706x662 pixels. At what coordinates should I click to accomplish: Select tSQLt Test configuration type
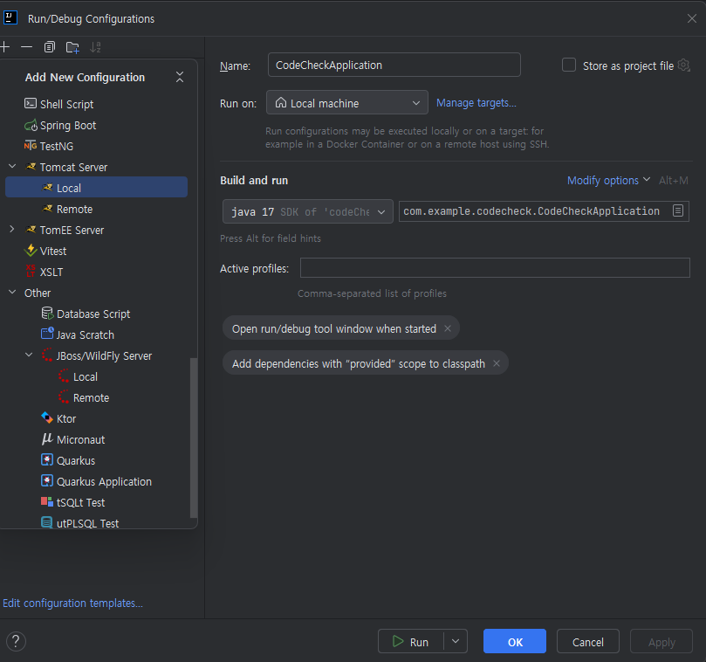point(96,502)
